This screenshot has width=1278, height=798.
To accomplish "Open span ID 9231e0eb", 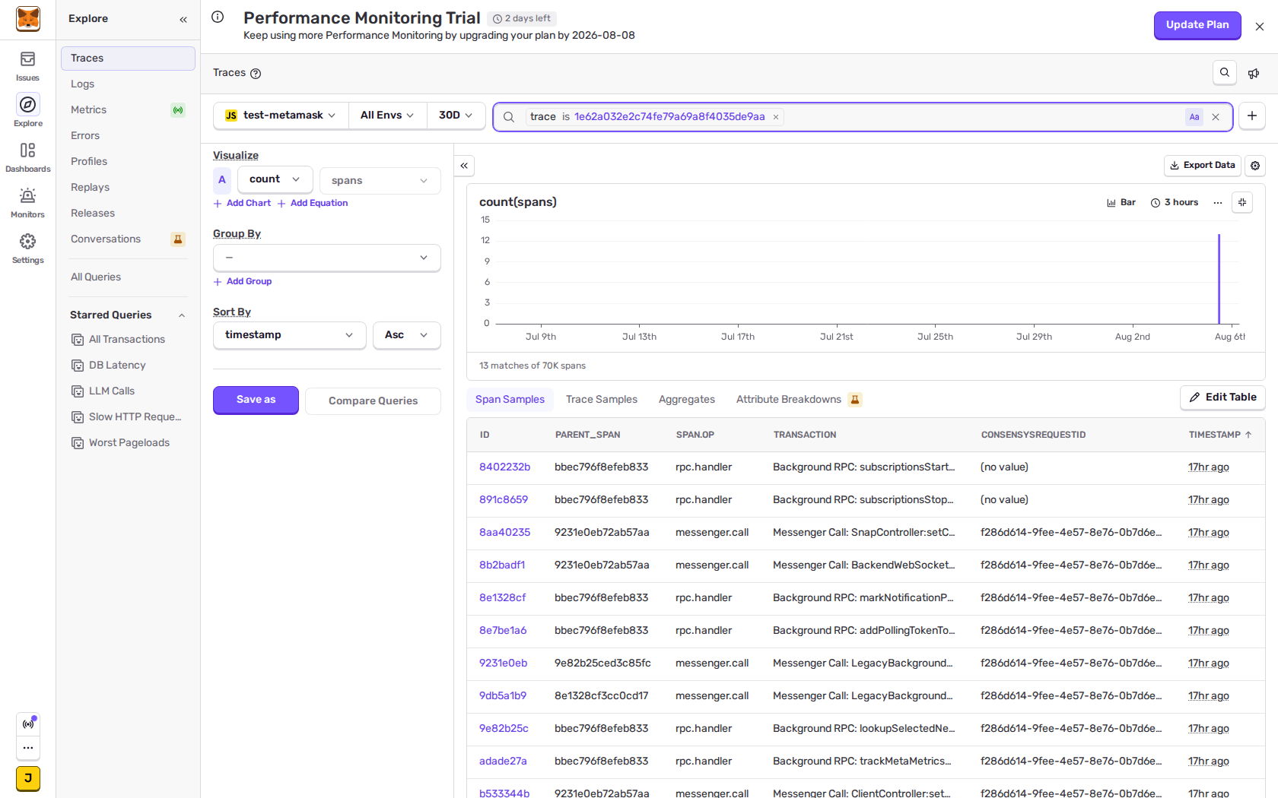I will click(503, 663).
